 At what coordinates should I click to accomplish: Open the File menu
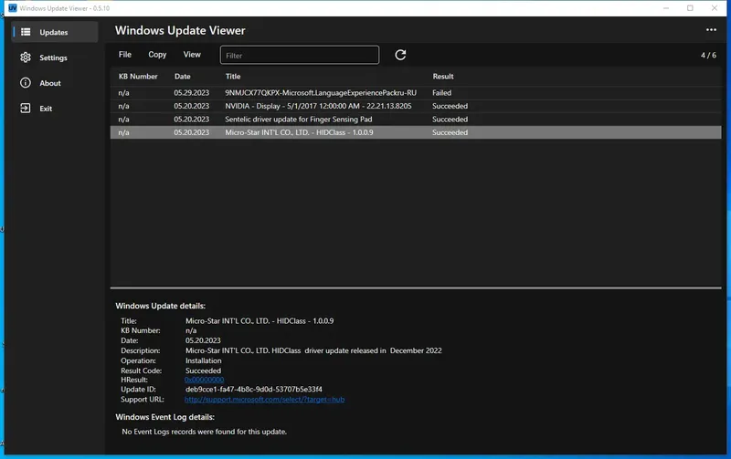pos(125,55)
